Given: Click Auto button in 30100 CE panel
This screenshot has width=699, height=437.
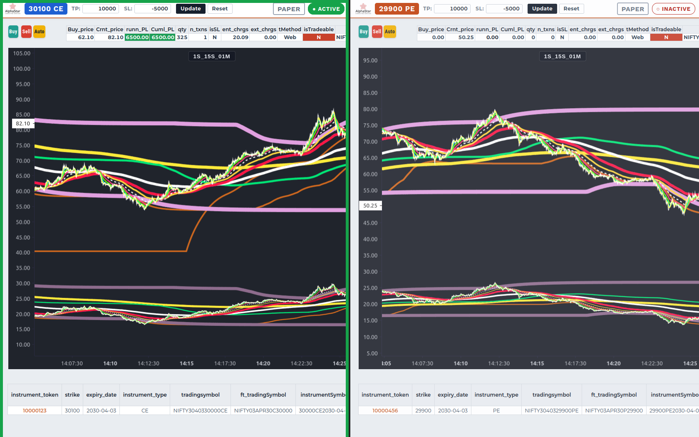Looking at the screenshot, I should coord(39,32).
